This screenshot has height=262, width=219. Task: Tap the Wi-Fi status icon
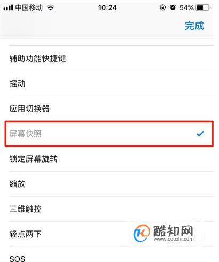coord(51,7)
